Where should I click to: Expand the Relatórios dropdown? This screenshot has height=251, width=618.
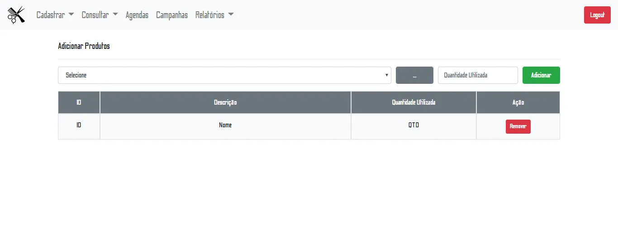[x=214, y=15]
